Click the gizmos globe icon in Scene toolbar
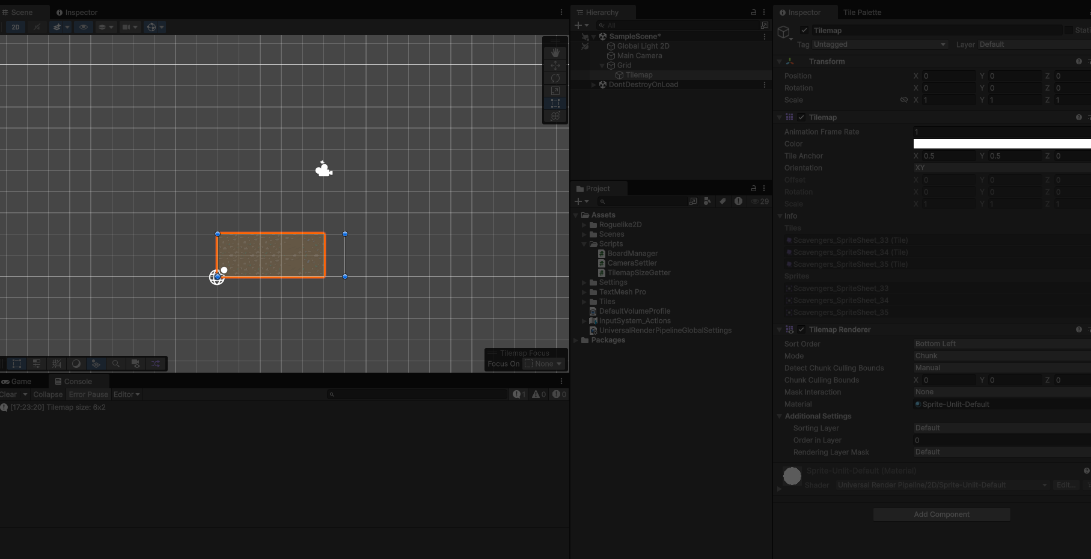The height and width of the screenshot is (559, 1091). (x=150, y=27)
